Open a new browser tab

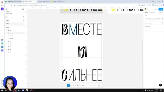(x=67, y=2)
